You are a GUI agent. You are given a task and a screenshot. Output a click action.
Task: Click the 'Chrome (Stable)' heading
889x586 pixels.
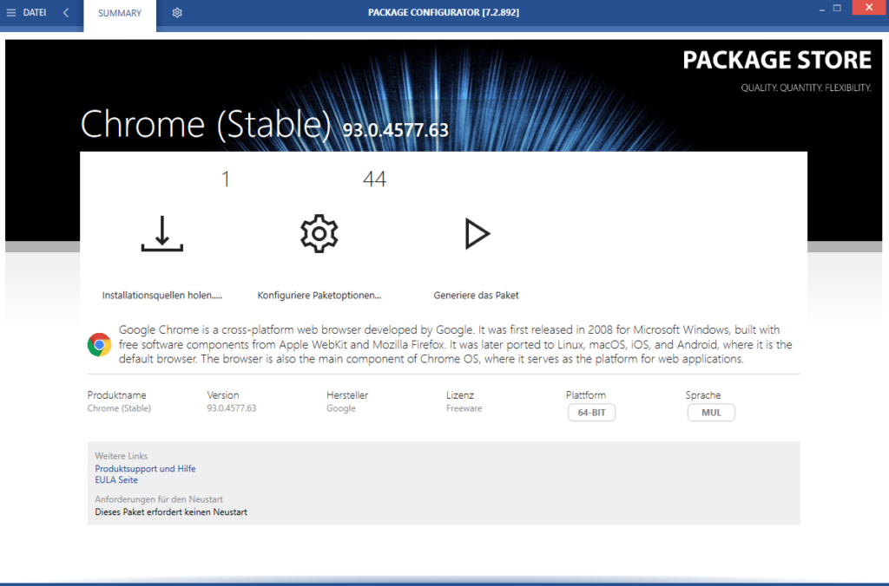[205, 124]
